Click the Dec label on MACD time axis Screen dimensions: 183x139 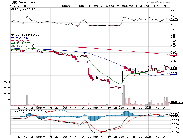point(121,137)
